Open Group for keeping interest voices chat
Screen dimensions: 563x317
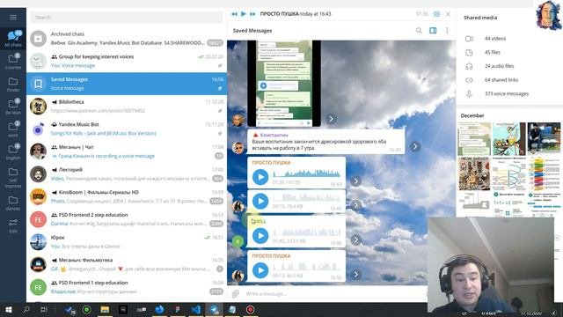point(127,61)
